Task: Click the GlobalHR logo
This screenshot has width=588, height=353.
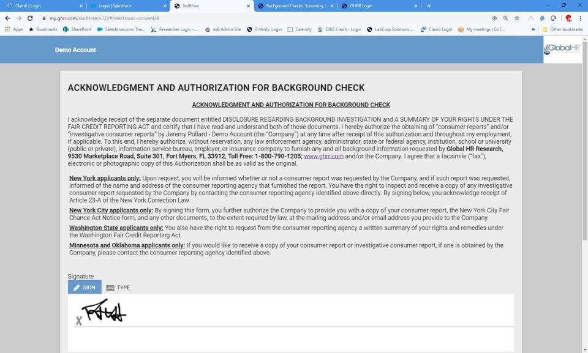Action: pos(562,49)
